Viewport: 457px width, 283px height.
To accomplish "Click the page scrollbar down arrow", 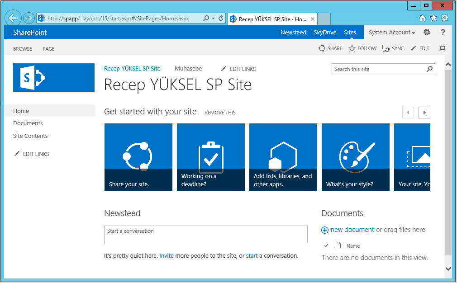I will coord(448,269).
